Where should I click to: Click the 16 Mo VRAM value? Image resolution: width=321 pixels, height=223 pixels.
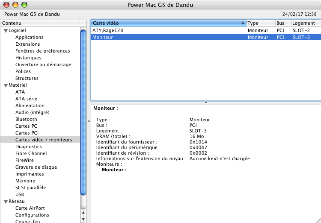[x=196, y=136]
